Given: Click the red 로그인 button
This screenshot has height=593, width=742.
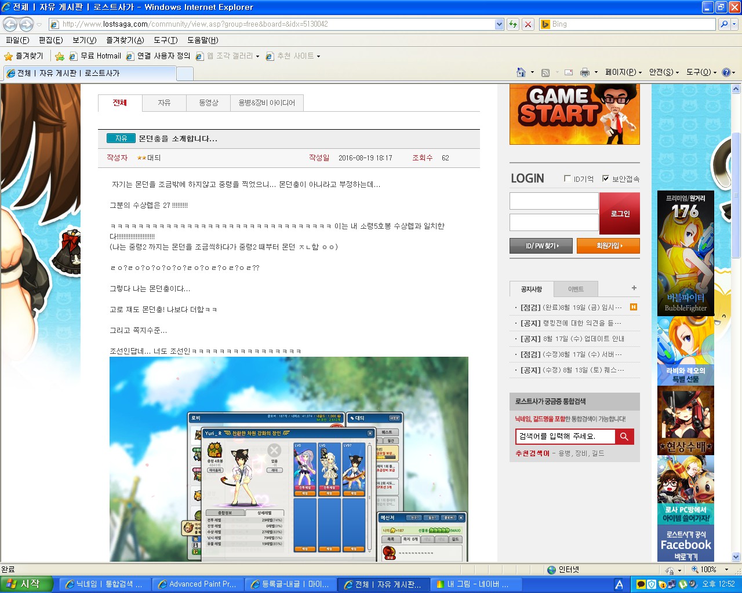Looking at the screenshot, I should (x=620, y=214).
